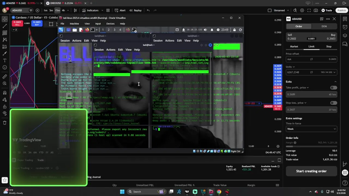Click the add symbol plus circle icon
Viewport: 349px width, 196px height.
point(37,10)
